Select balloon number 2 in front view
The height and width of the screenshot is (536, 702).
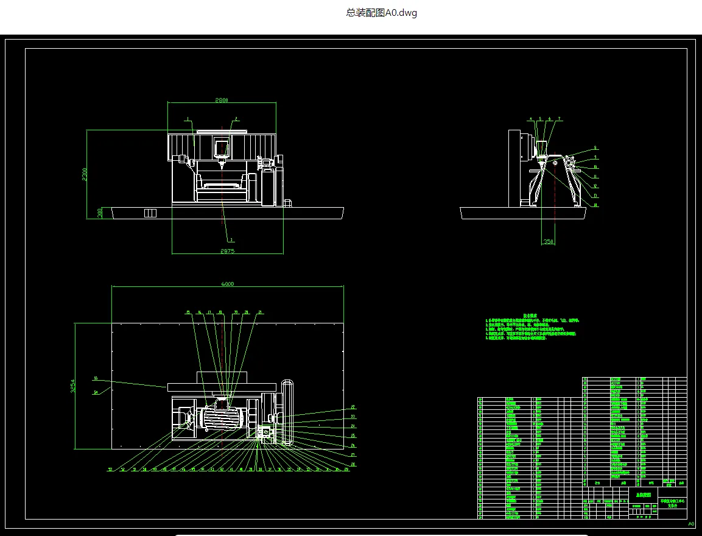(236, 119)
